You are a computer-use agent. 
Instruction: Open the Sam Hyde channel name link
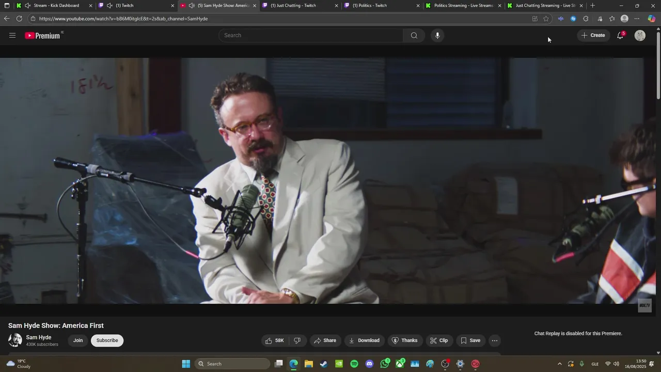pyautogui.click(x=39, y=337)
